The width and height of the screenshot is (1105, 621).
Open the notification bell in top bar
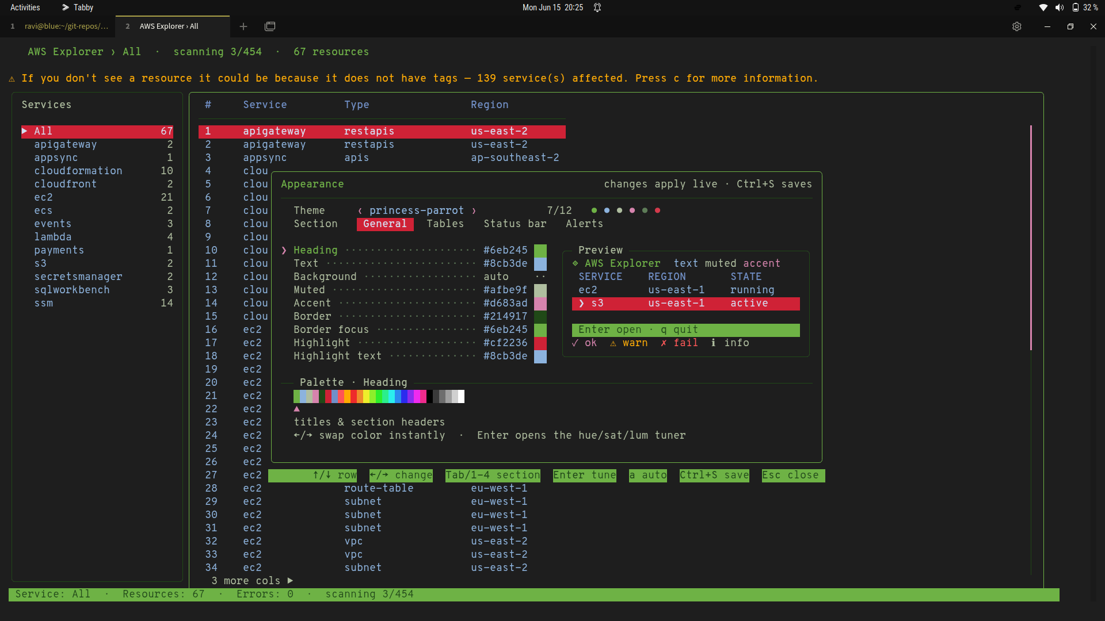coord(597,7)
